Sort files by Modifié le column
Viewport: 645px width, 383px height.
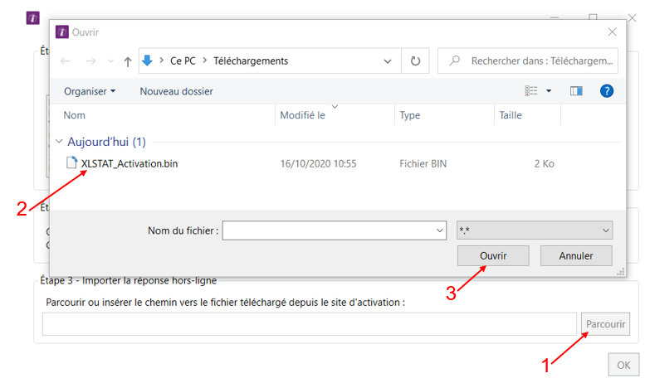(x=302, y=115)
